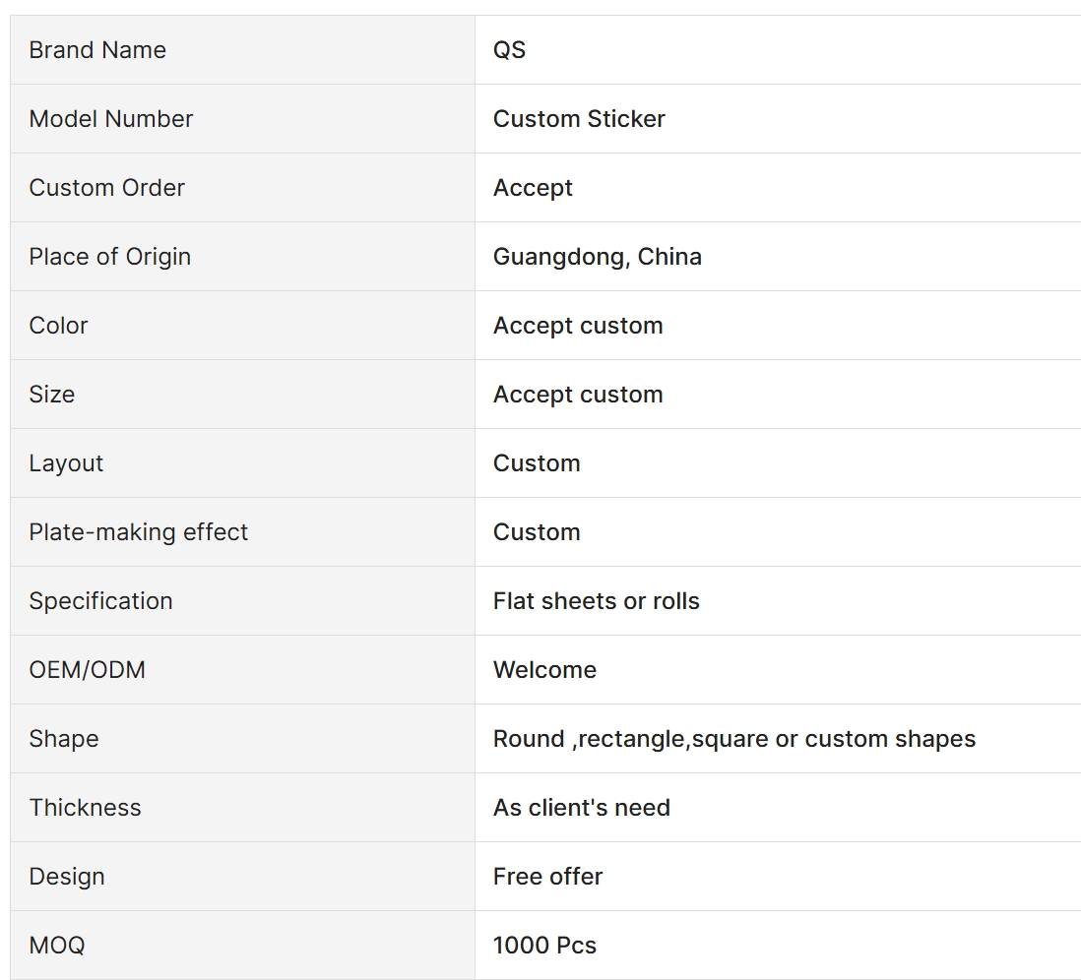Click Accept custom in Size row
This screenshot has width=1081, height=980.
point(577,395)
